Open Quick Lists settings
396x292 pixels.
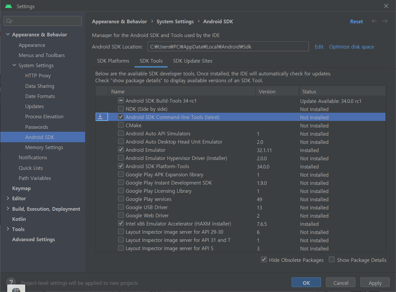click(31, 168)
